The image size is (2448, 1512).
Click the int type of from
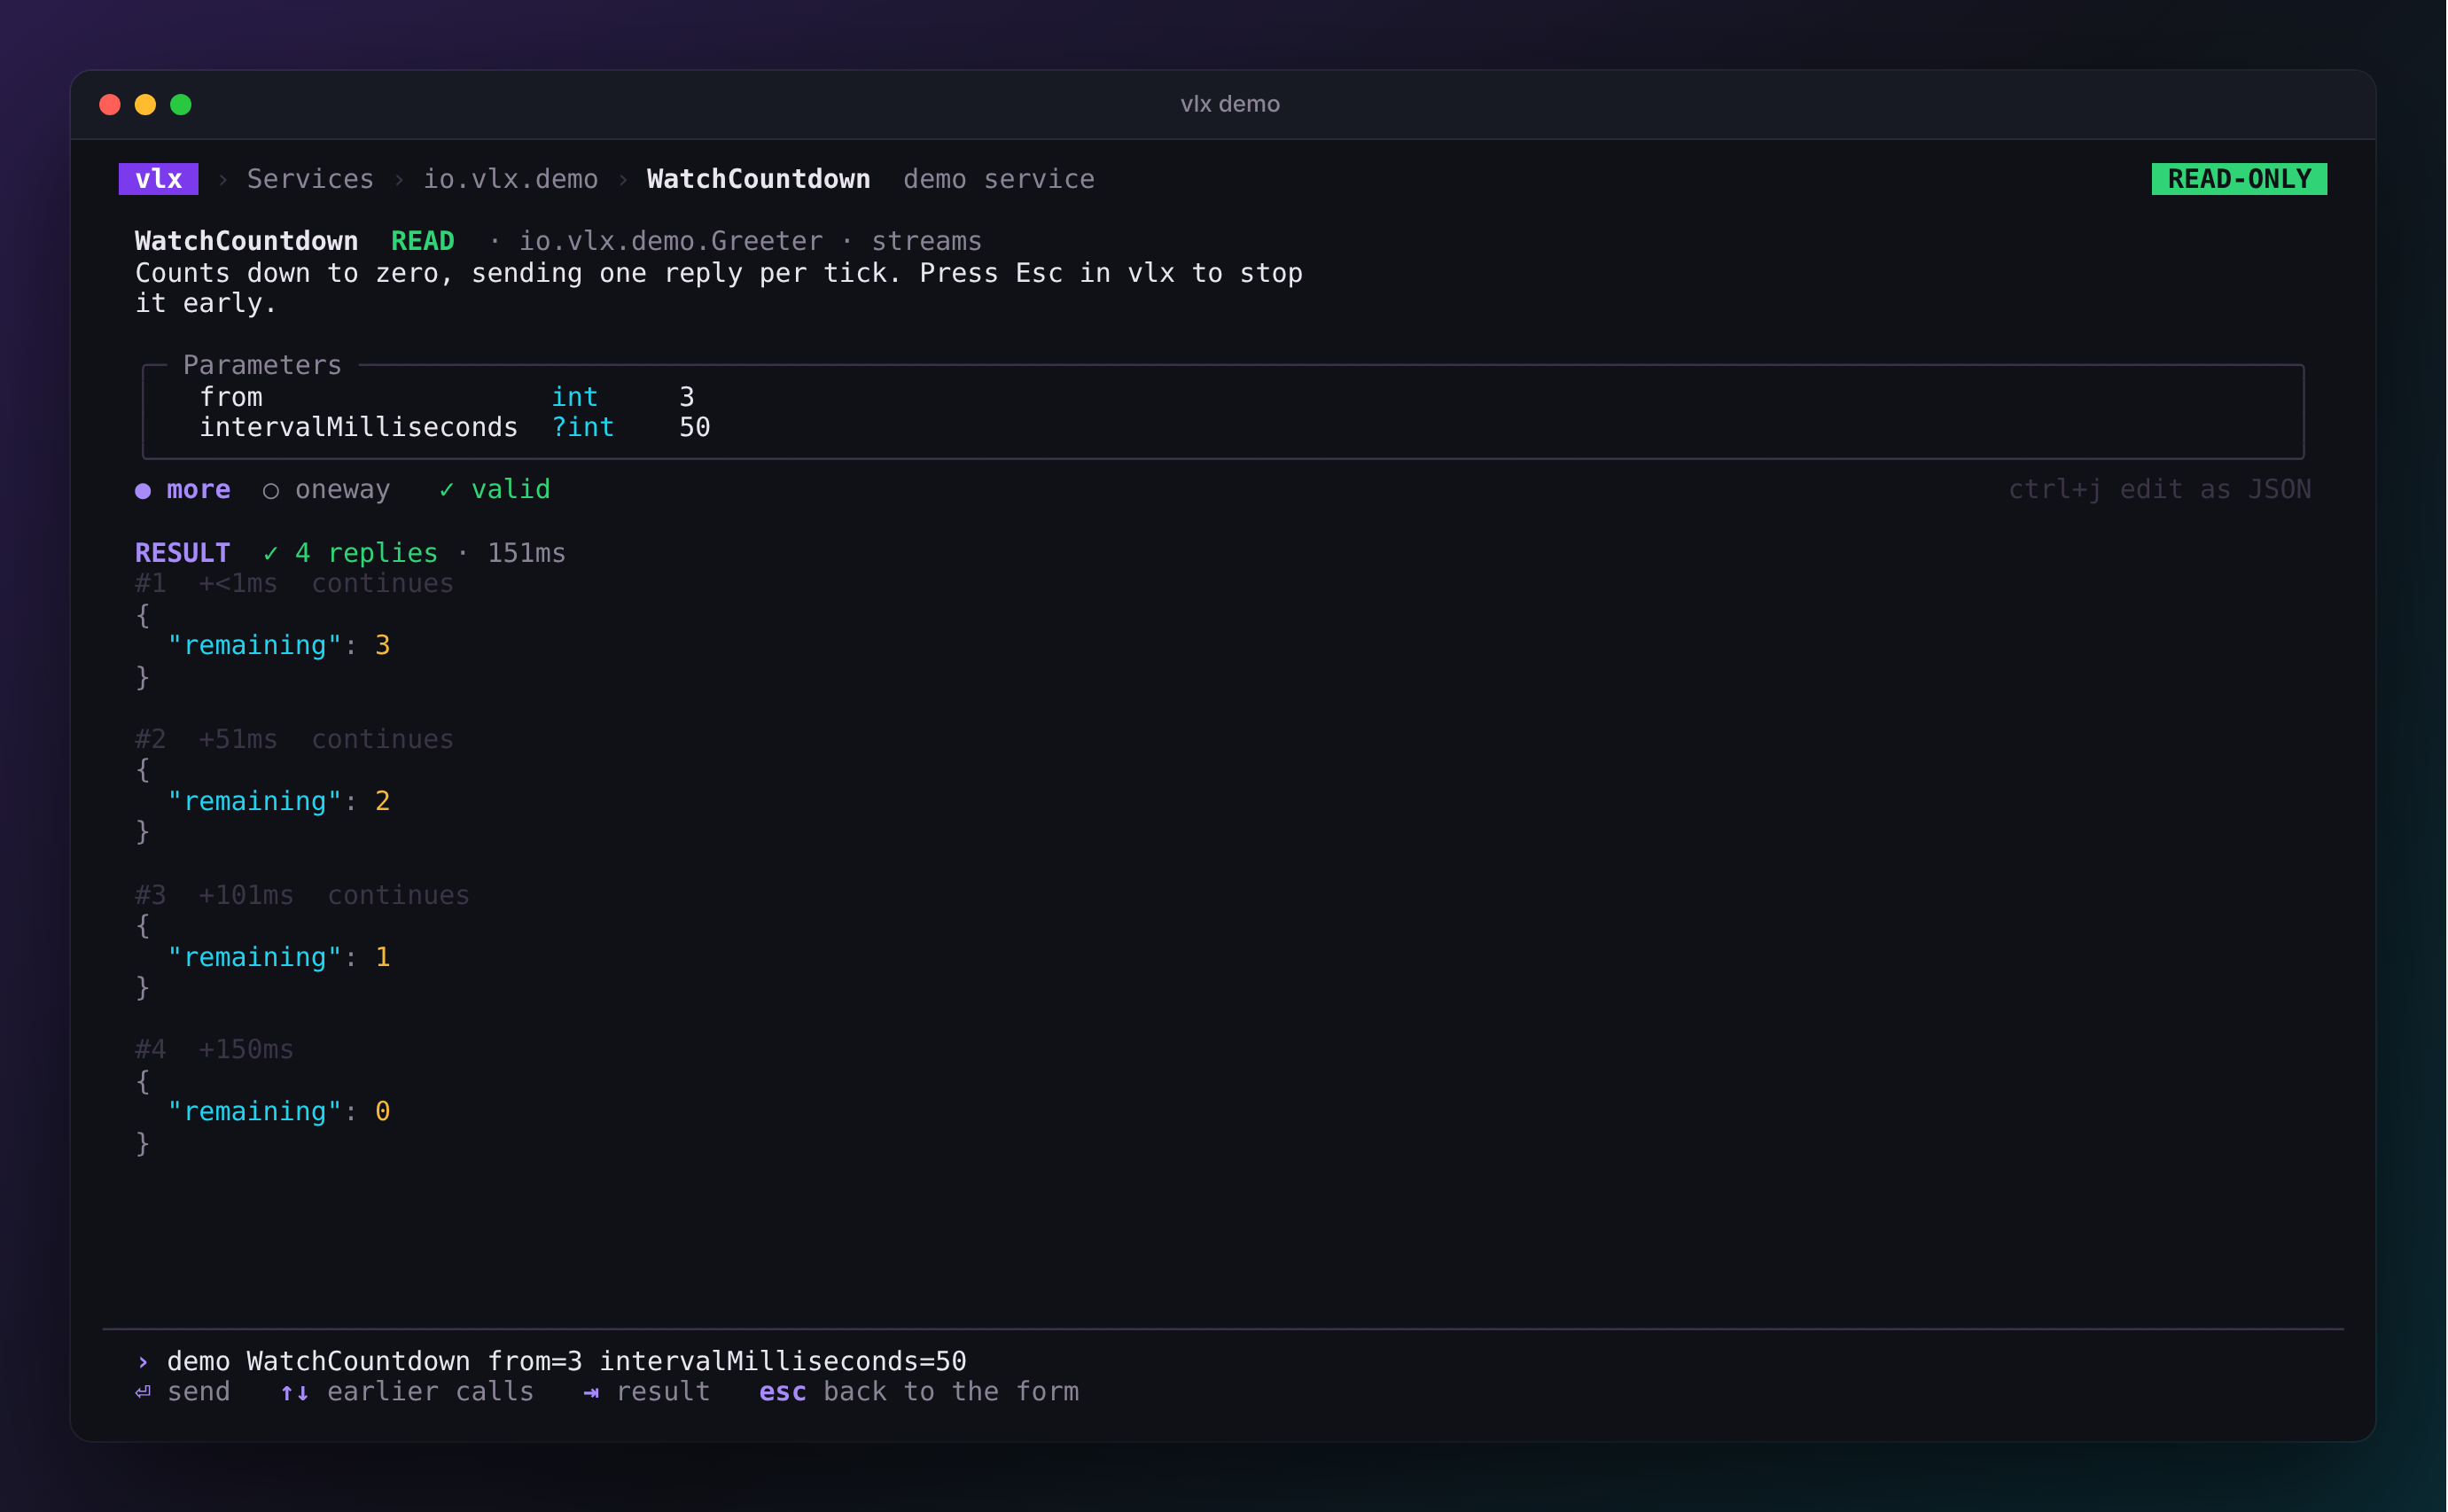(x=575, y=397)
